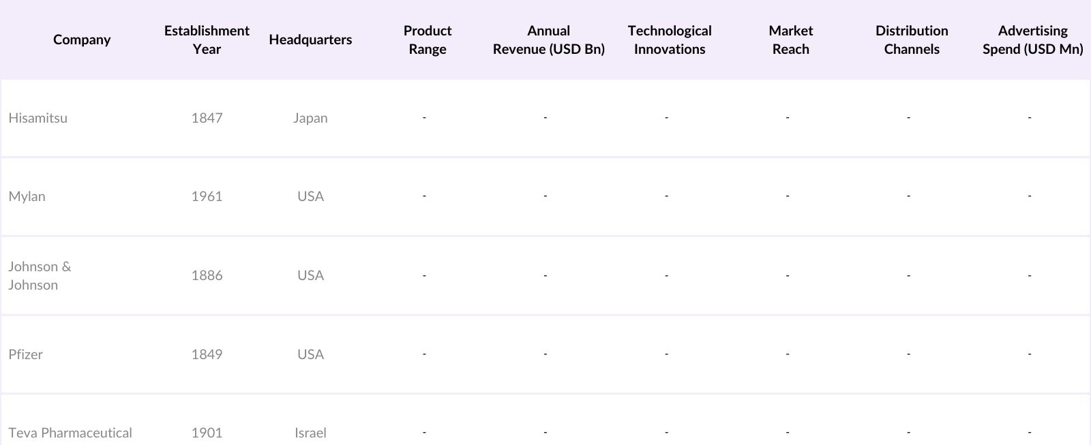
Task: Click the Product Range column header
Action: pos(428,40)
